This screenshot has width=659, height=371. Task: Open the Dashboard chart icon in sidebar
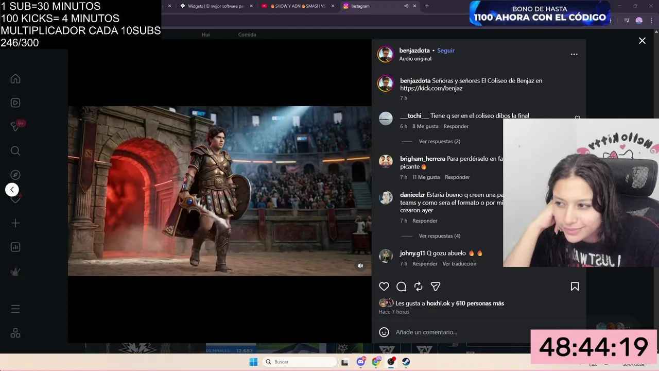15,247
